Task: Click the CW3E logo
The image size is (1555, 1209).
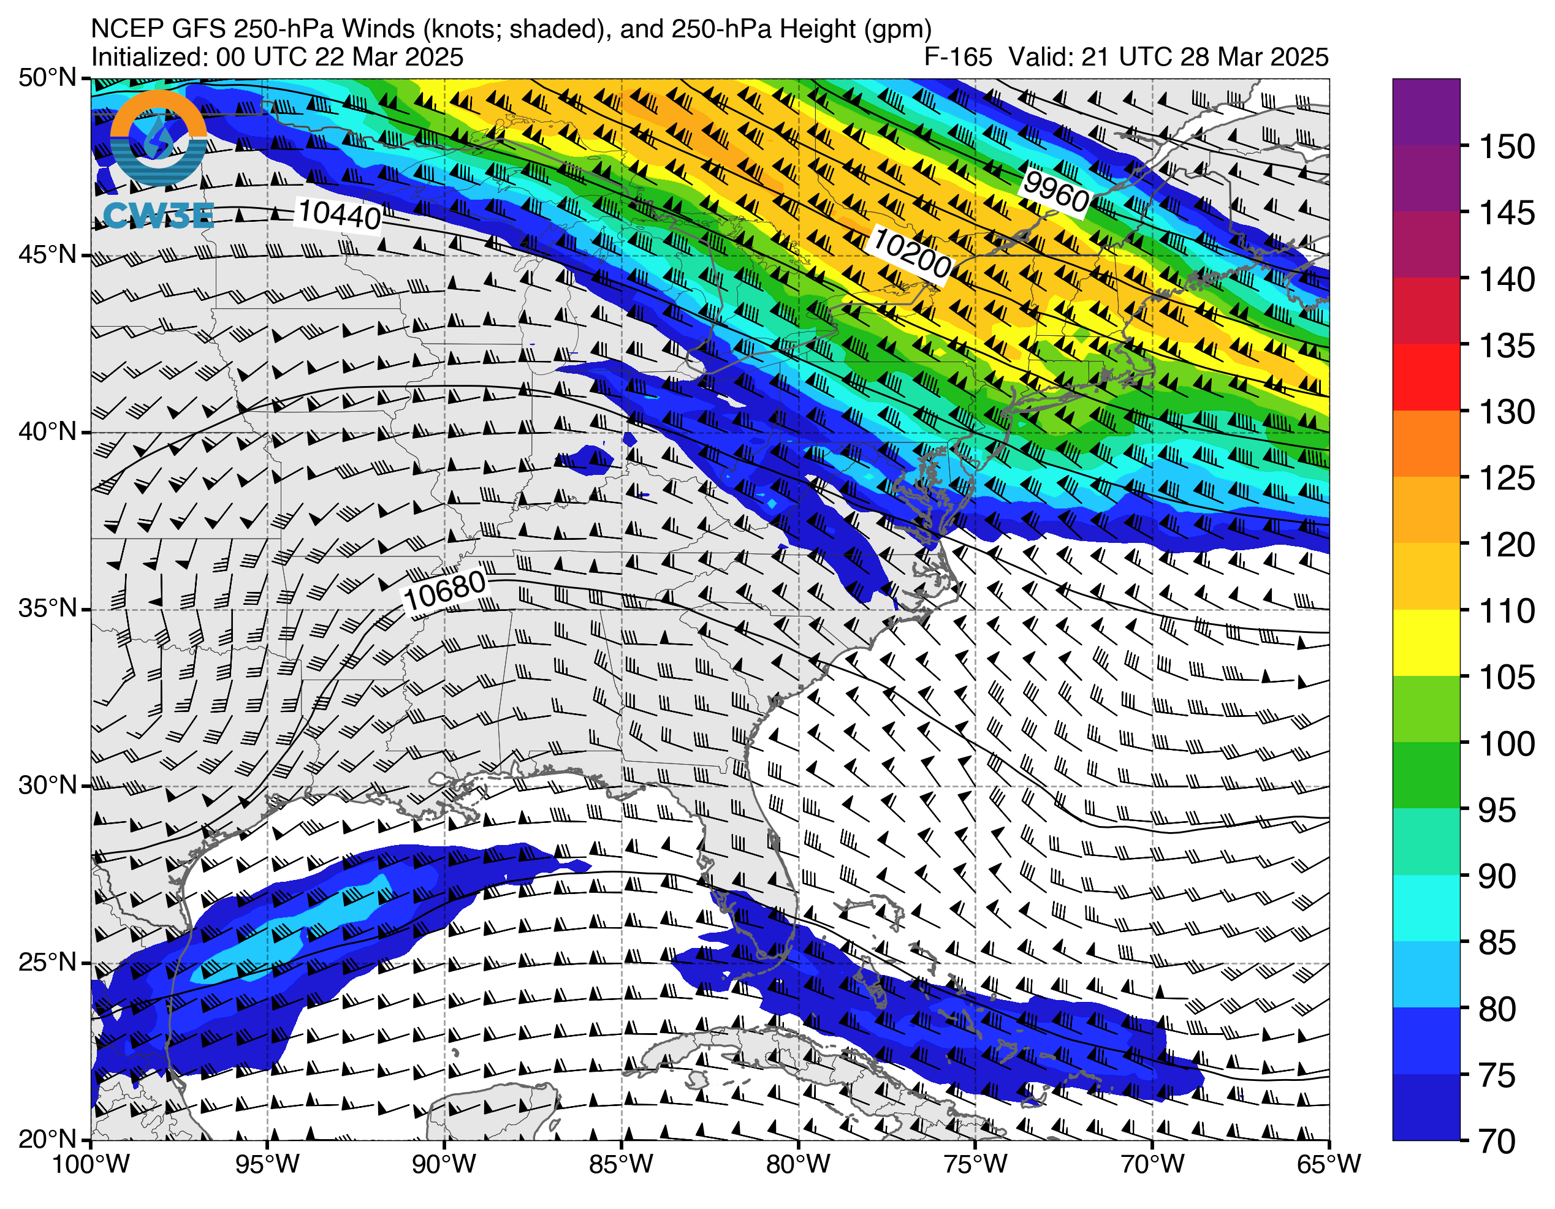Action: click(x=158, y=159)
